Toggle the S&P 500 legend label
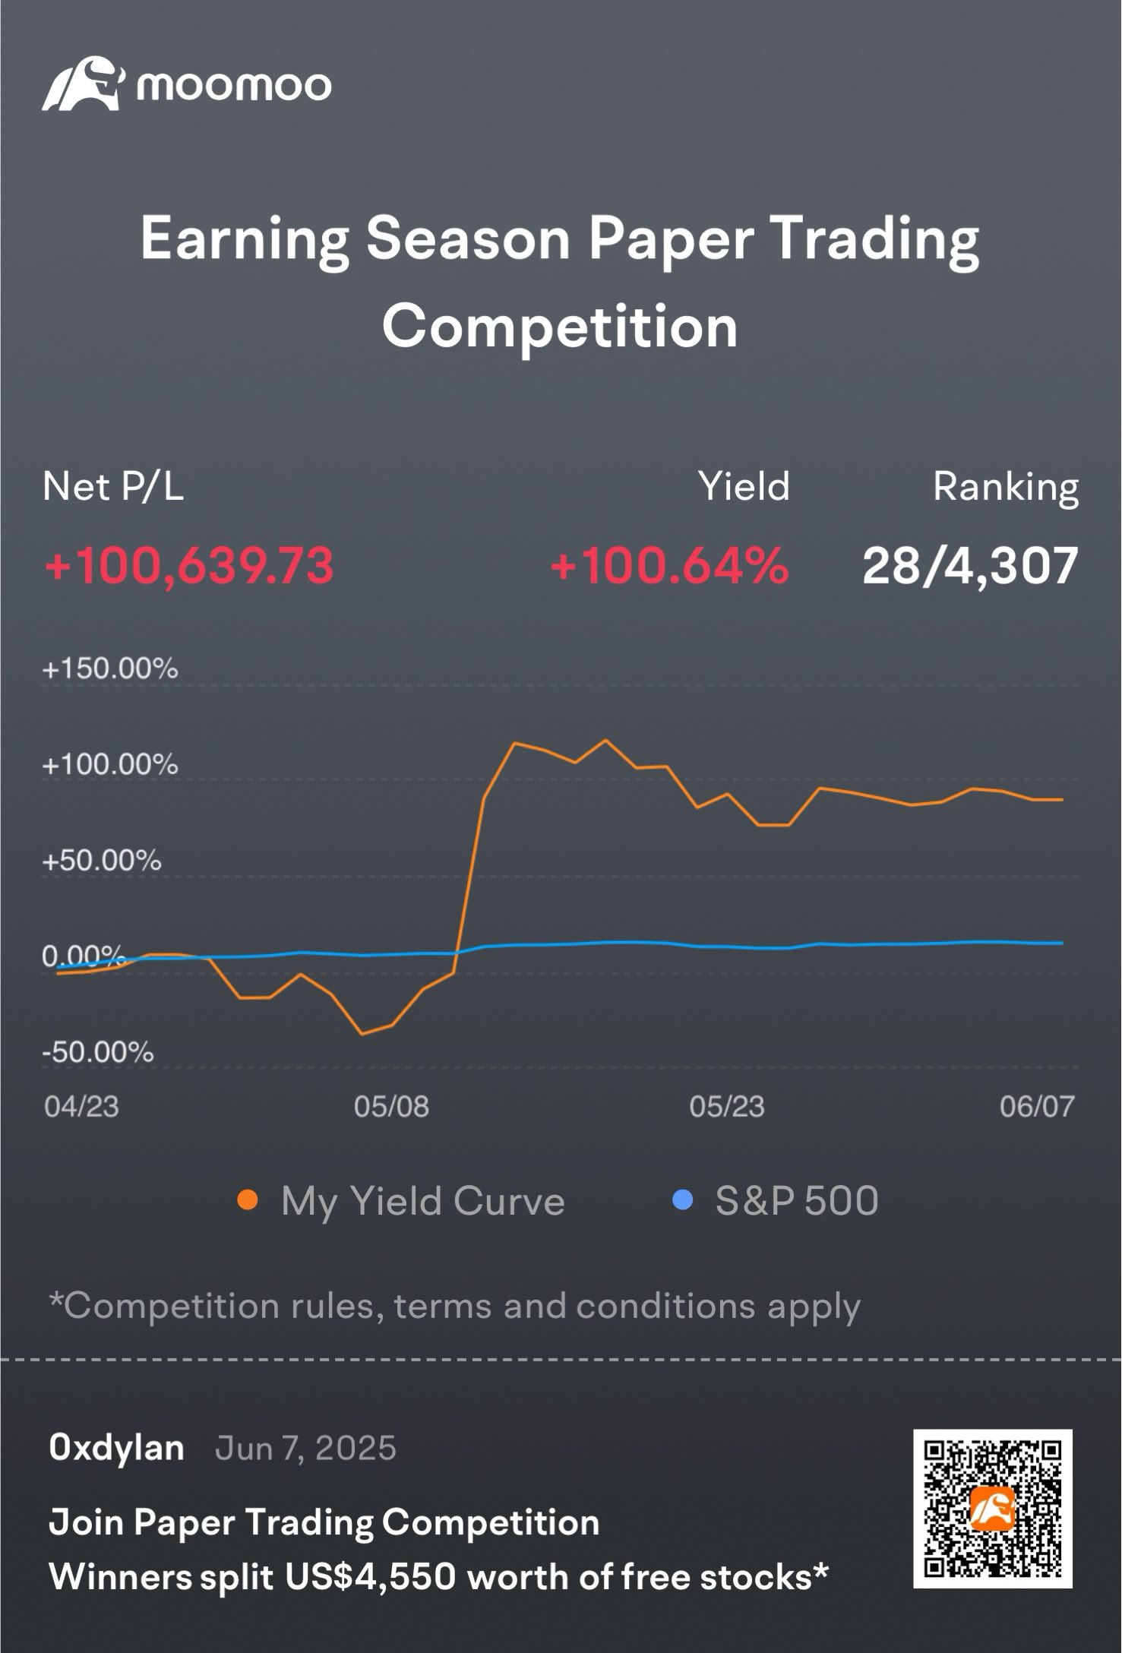This screenshot has height=1653, width=1122. 797,1201
